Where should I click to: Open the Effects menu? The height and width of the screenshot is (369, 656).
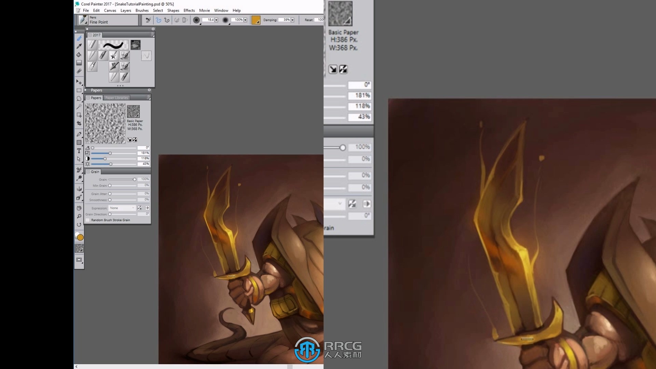tap(189, 11)
